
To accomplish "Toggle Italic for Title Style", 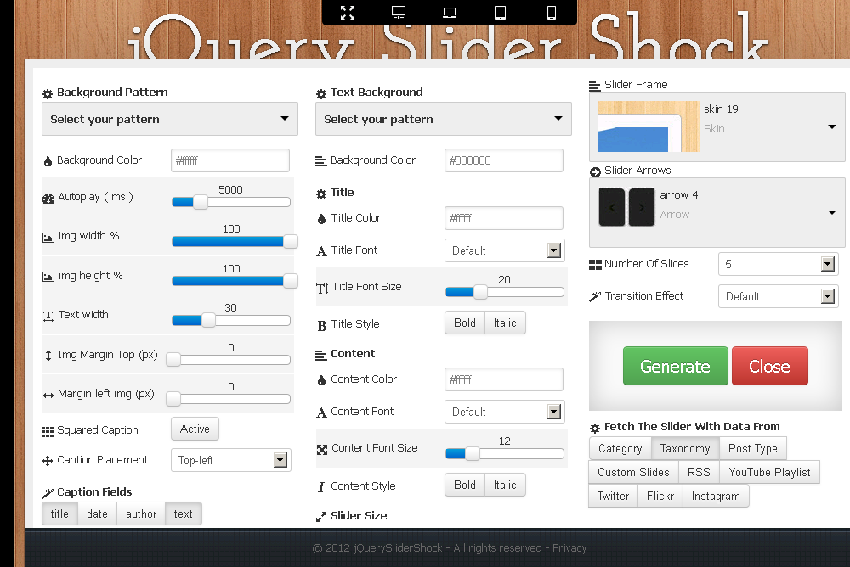I will click(505, 323).
